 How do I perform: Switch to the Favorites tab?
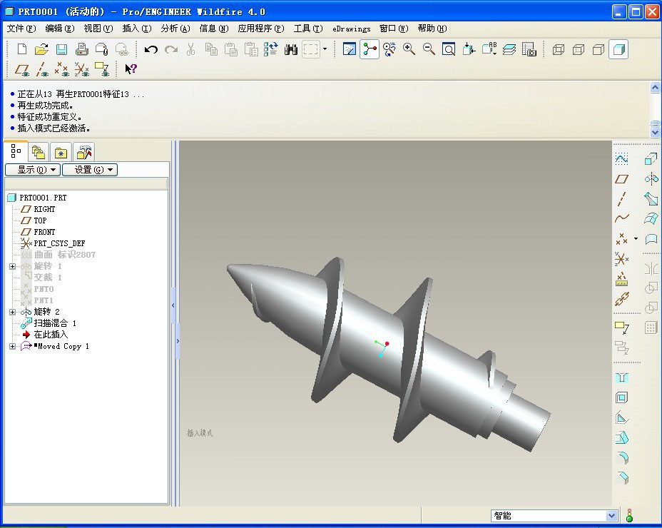click(x=61, y=152)
